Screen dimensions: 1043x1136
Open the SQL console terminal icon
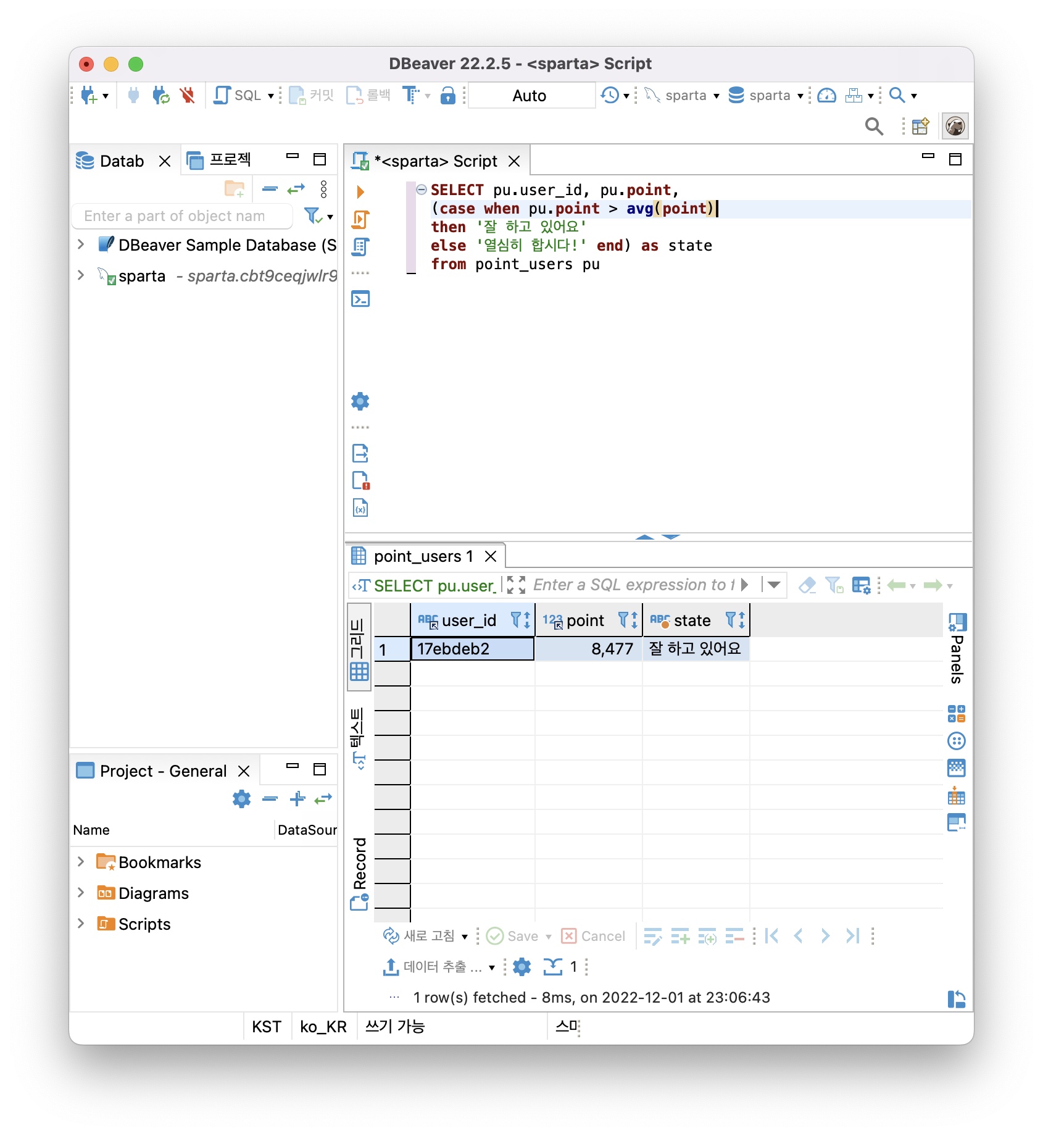(x=360, y=299)
